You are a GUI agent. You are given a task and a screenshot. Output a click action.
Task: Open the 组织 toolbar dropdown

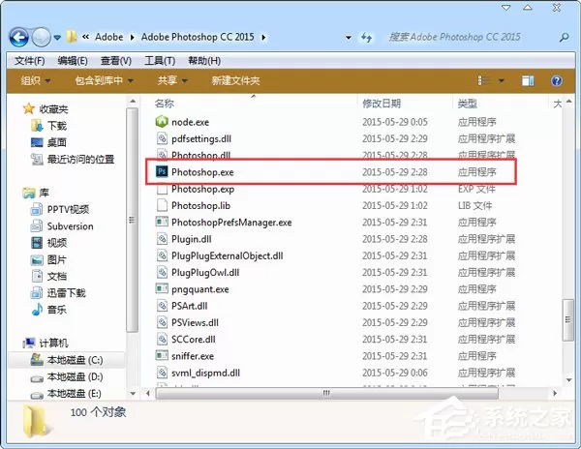click(36, 80)
